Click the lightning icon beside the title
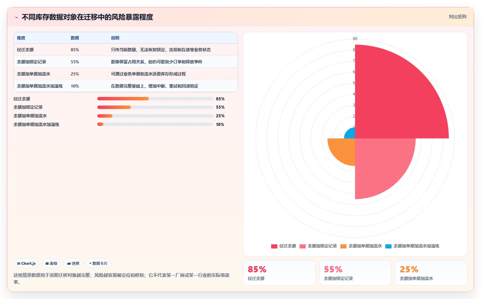The height and width of the screenshot is (299, 481). 17,17
